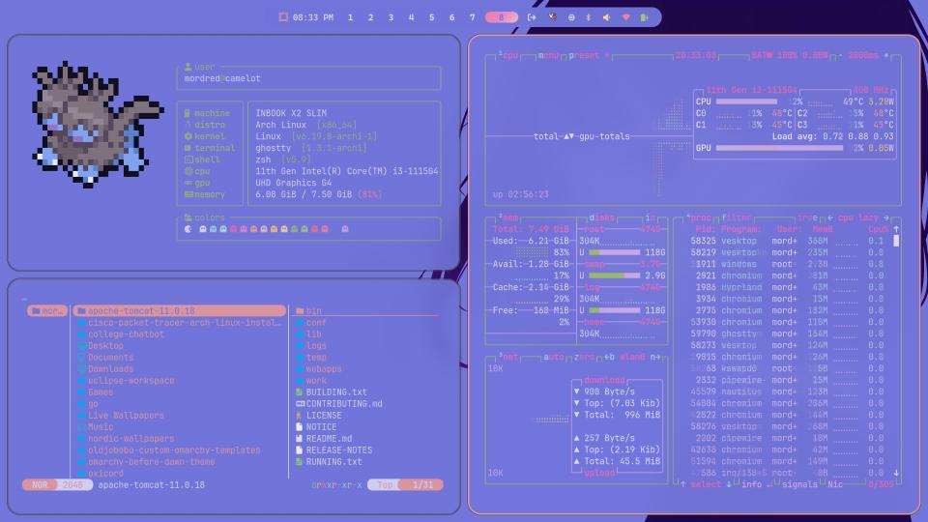928x522 pixels.
Task: Click parent directory mor.. tab
Action: click(x=46, y=310)
